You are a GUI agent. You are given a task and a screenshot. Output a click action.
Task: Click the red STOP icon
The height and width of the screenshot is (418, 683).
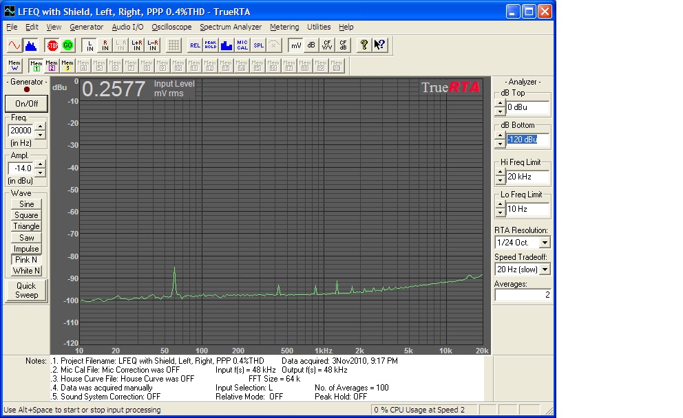pyautogui.click(x=52, y=45)
